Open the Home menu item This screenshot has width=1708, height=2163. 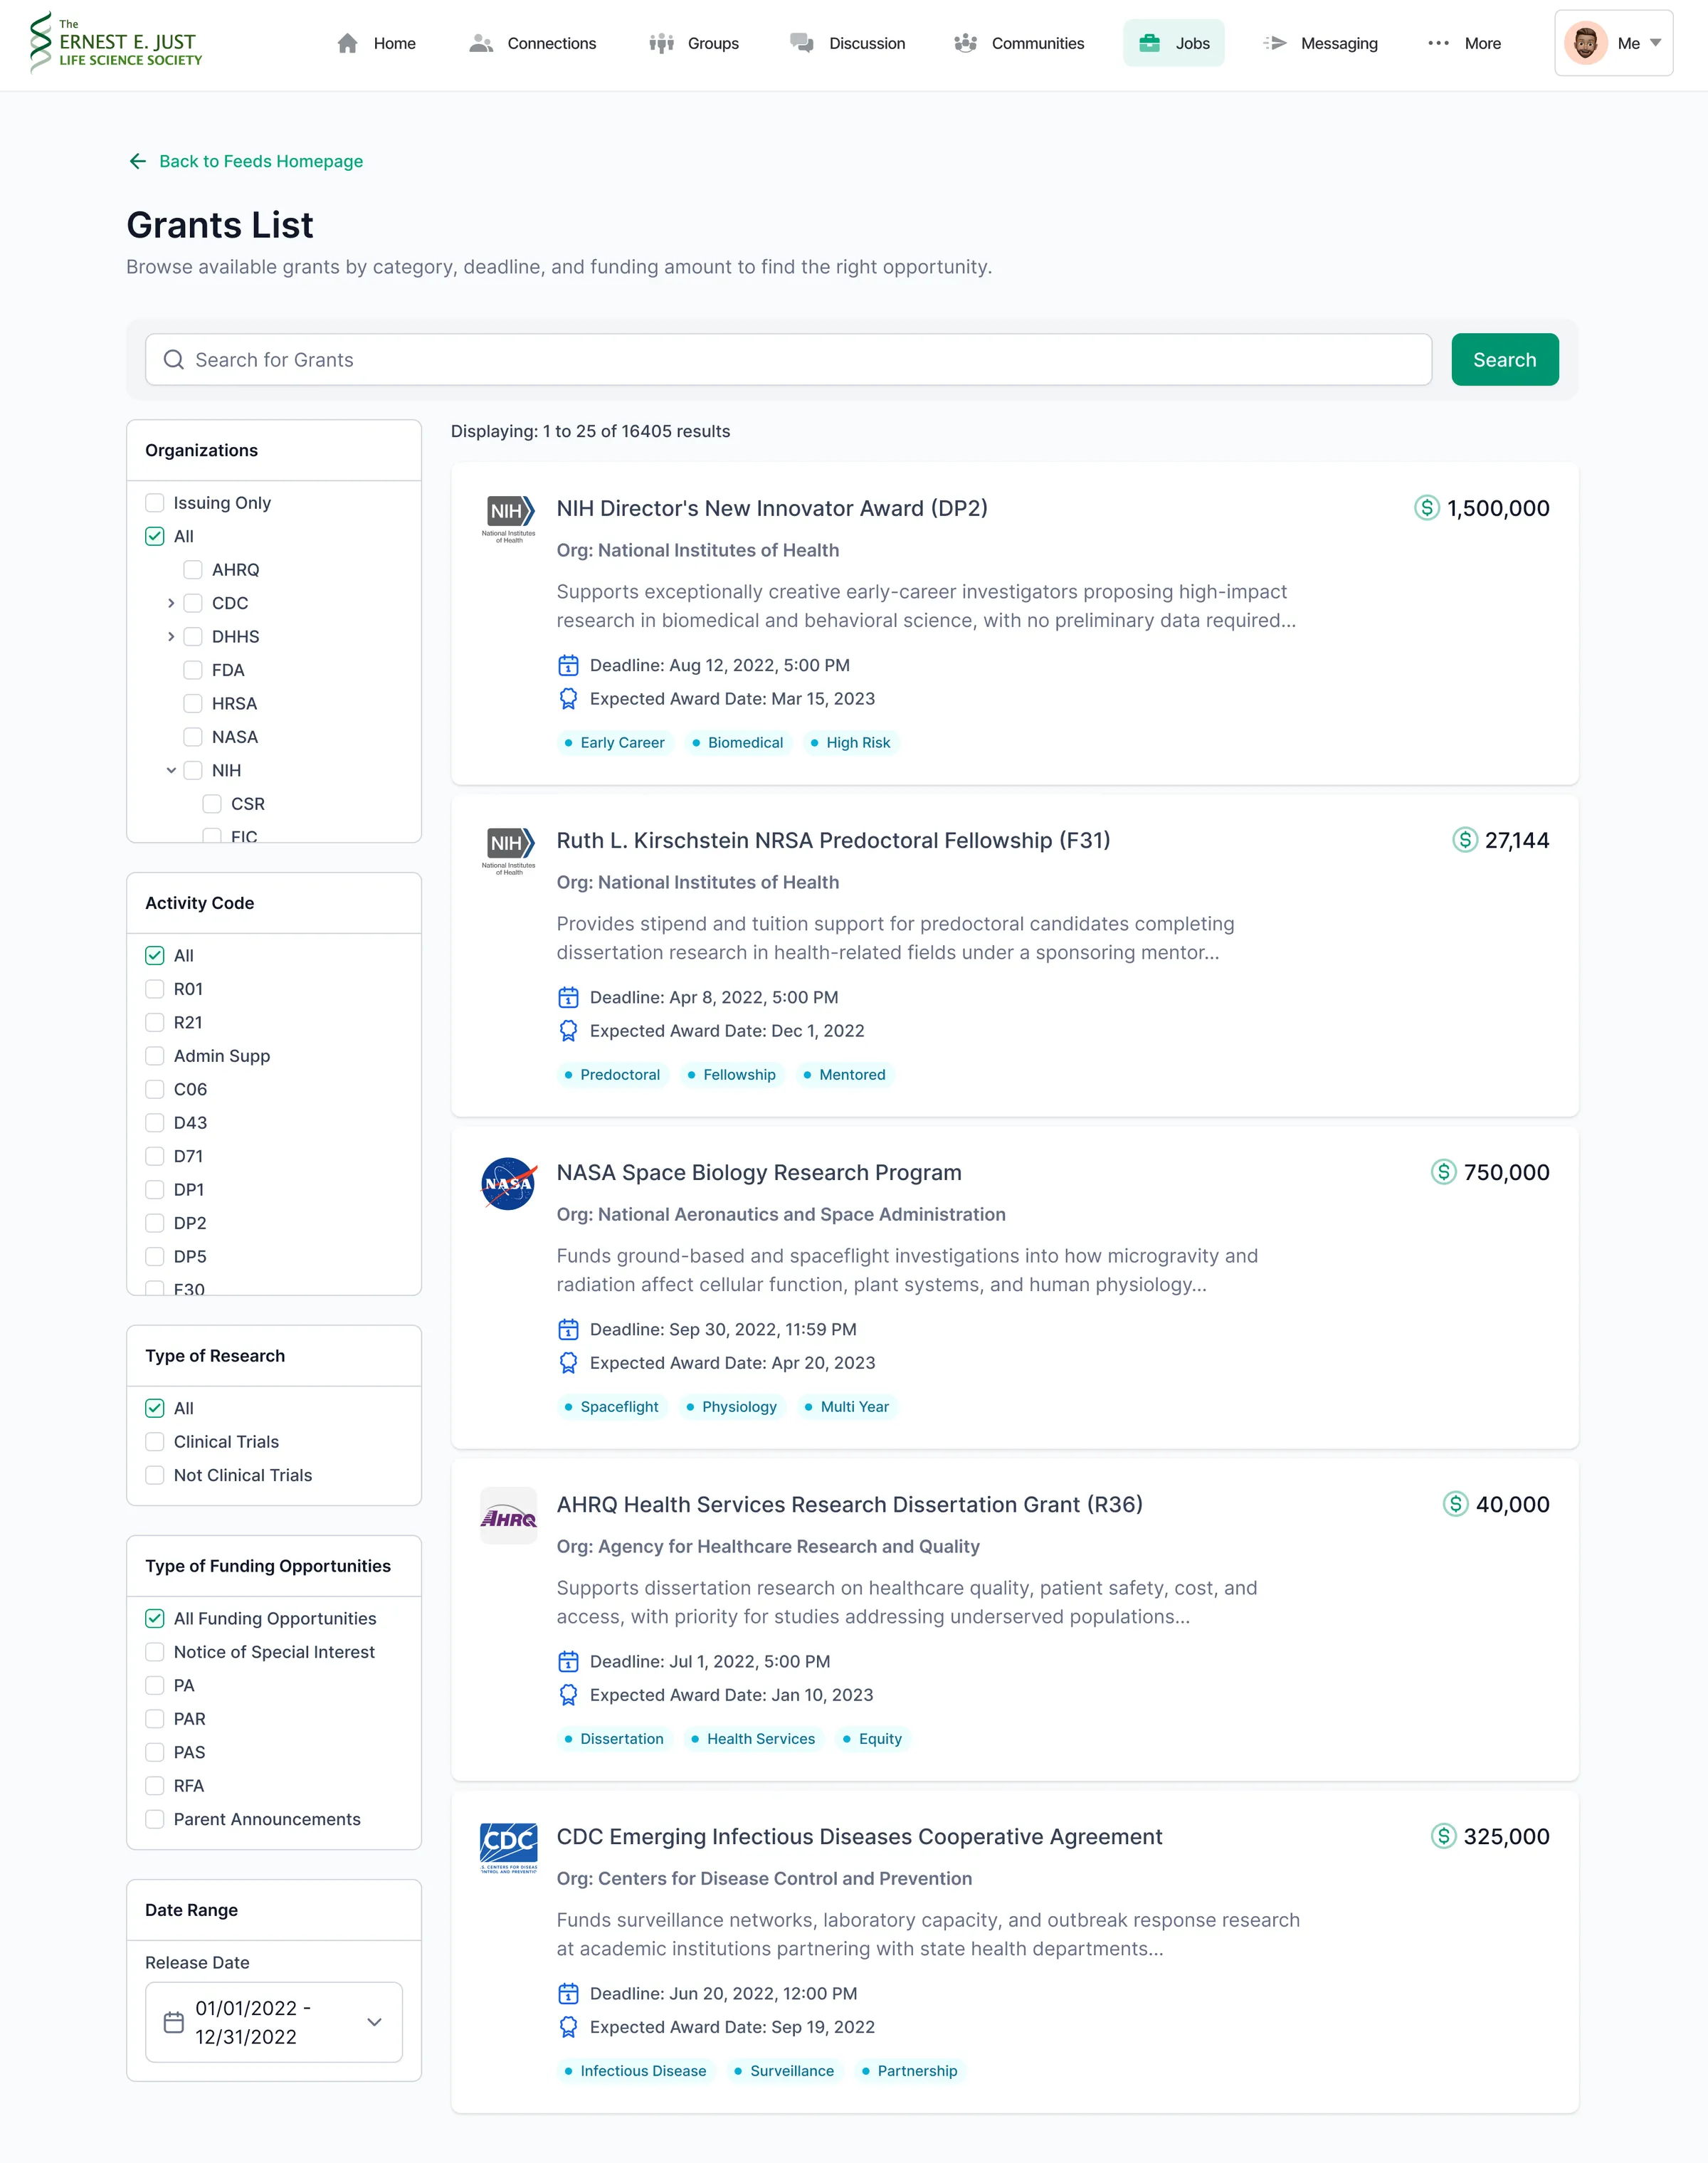(376, 43)
